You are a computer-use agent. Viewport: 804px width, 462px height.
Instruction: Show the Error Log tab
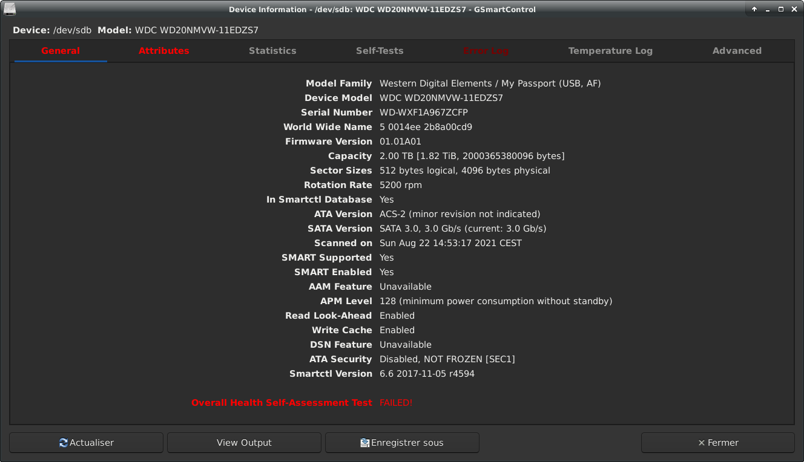(x=486, y=51)
